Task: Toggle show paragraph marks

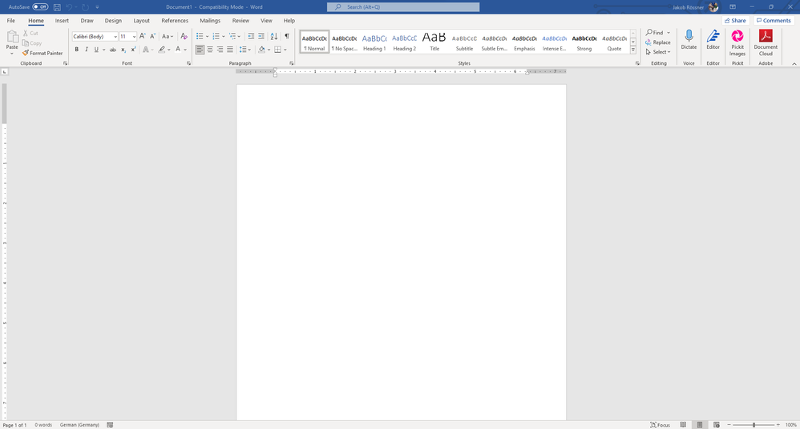Action: [x=286, y=36]
